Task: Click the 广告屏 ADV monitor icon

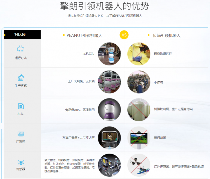Action: (21, 134)
